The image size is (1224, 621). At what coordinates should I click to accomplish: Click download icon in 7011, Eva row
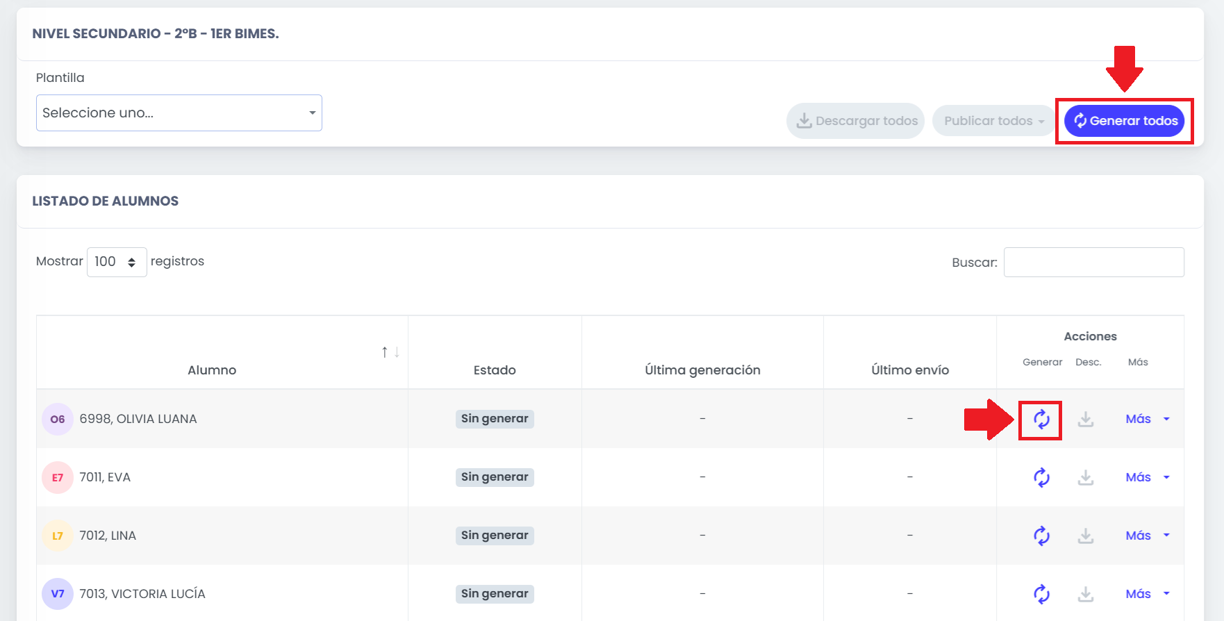(1086, 477)
